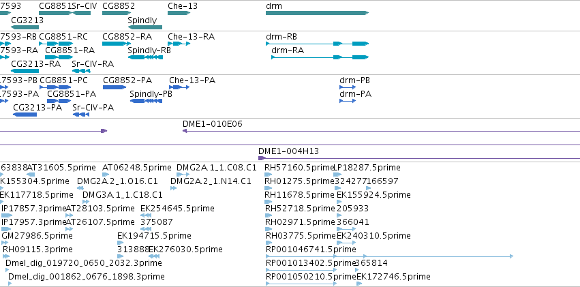This screenshot has width=580, height=287.
Task: Select the Sr-CIV-RA transcript glyph
Action: coord(81,71)
